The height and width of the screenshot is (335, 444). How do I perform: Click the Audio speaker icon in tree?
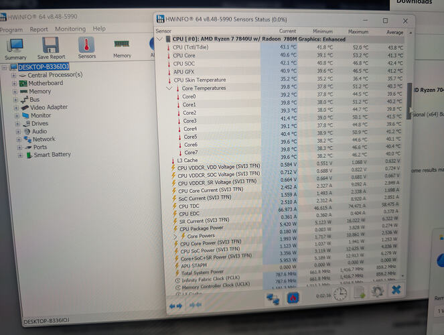click(x=27, y=132)
